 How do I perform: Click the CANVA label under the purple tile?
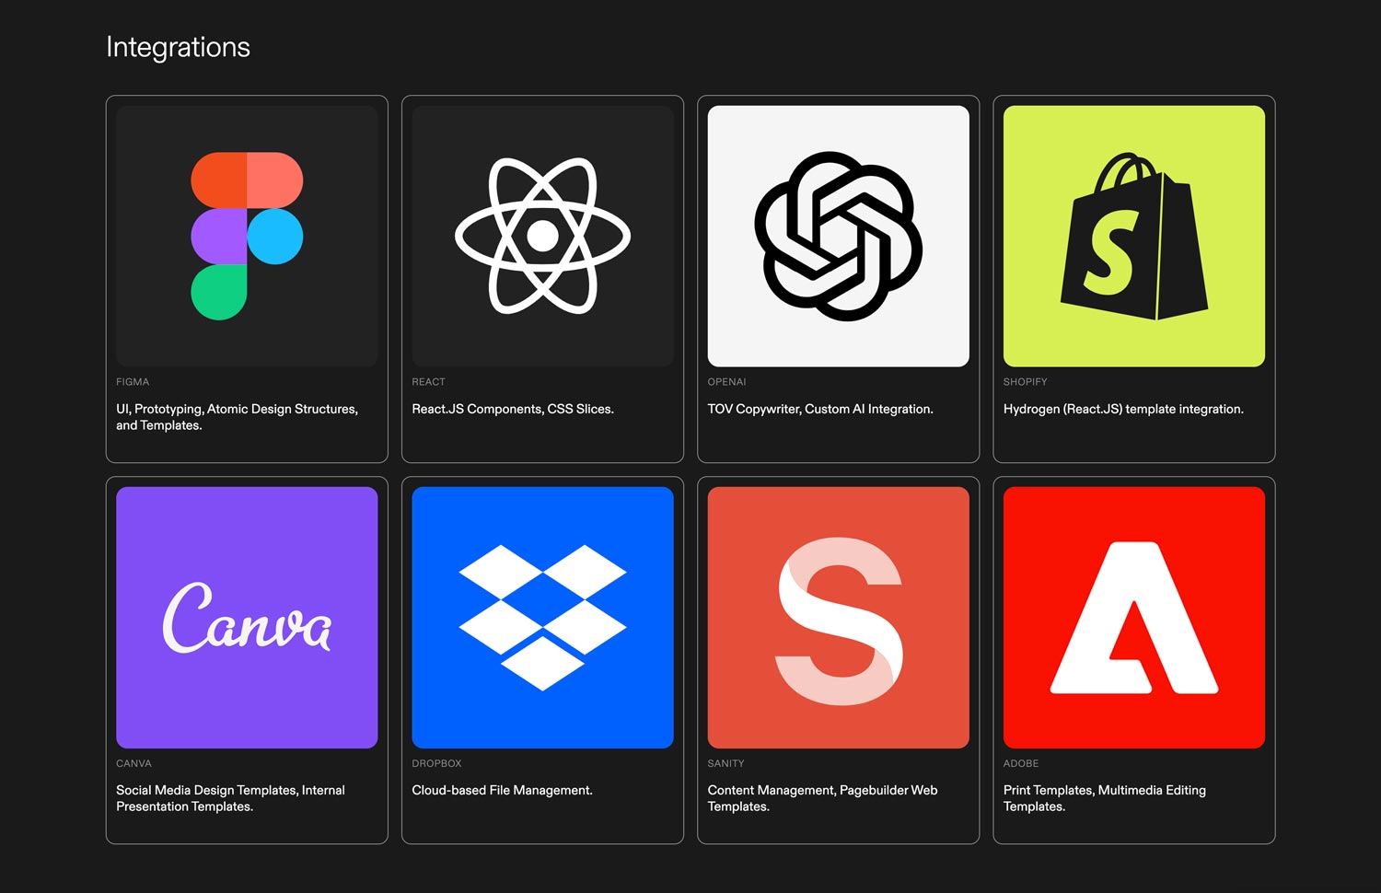point(133,763)
